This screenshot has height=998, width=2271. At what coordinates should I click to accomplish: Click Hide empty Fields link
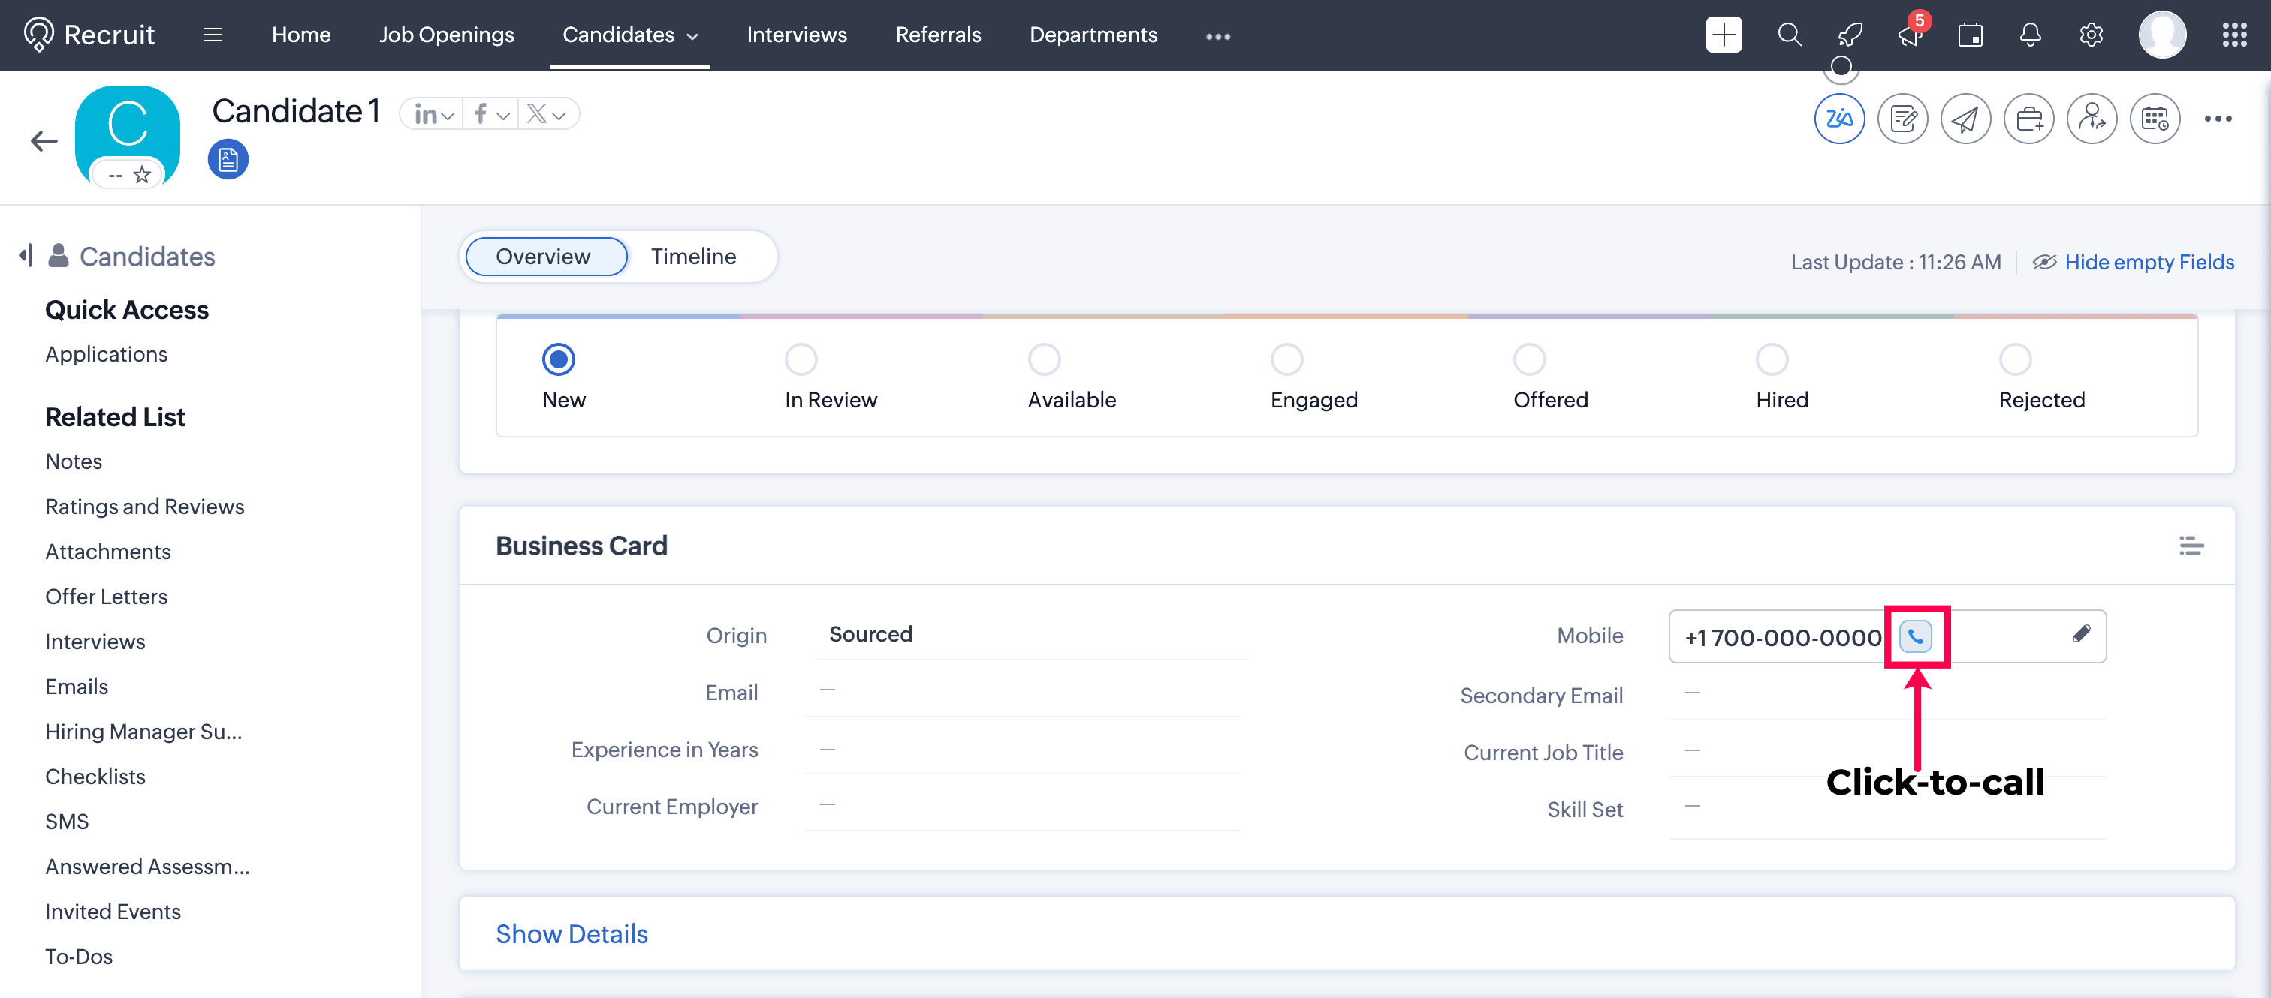point(2149,262)
